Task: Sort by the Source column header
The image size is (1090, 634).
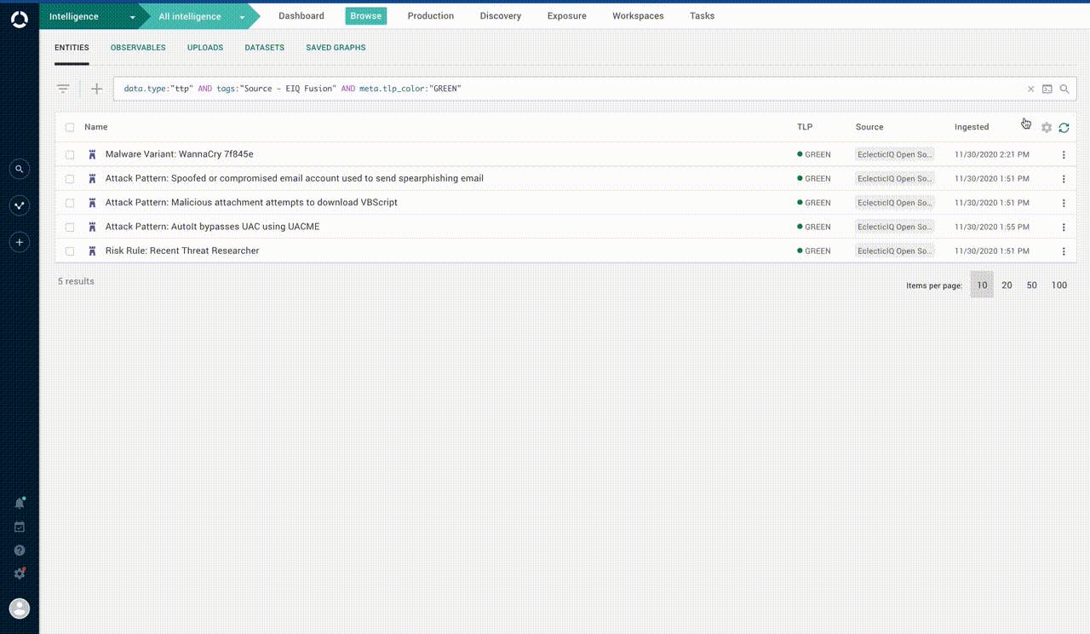Action: [869, 127]
